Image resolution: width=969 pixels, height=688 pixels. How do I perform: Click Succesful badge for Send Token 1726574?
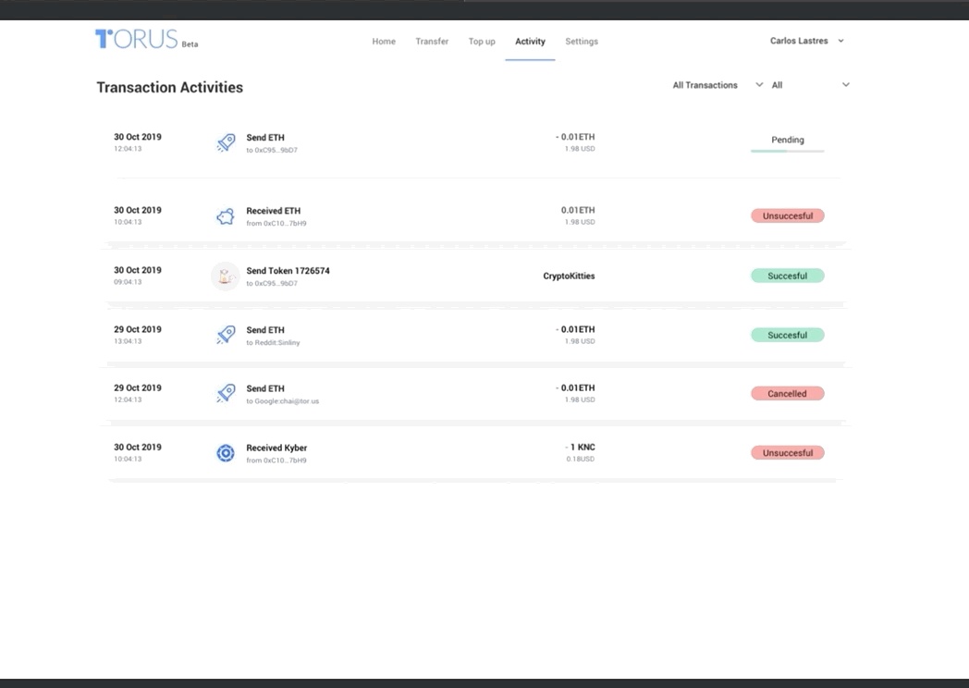(x=788, y=276)
